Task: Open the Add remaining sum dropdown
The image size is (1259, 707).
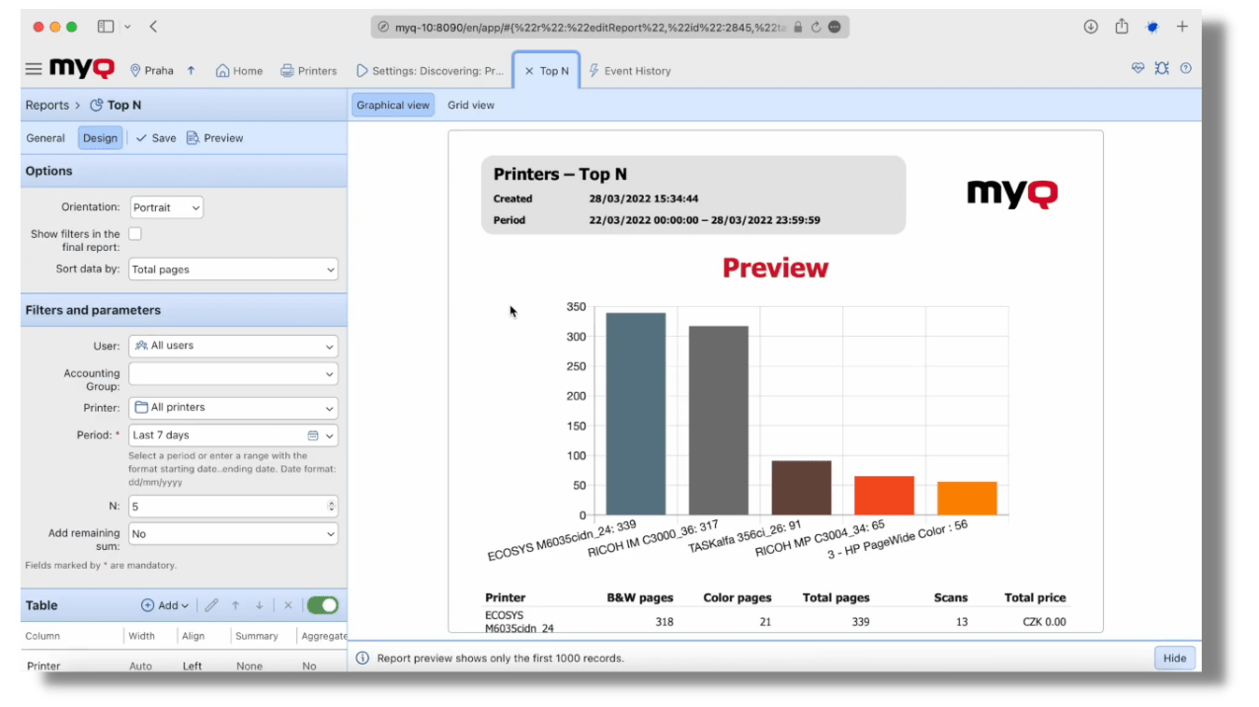Action: 233,534
